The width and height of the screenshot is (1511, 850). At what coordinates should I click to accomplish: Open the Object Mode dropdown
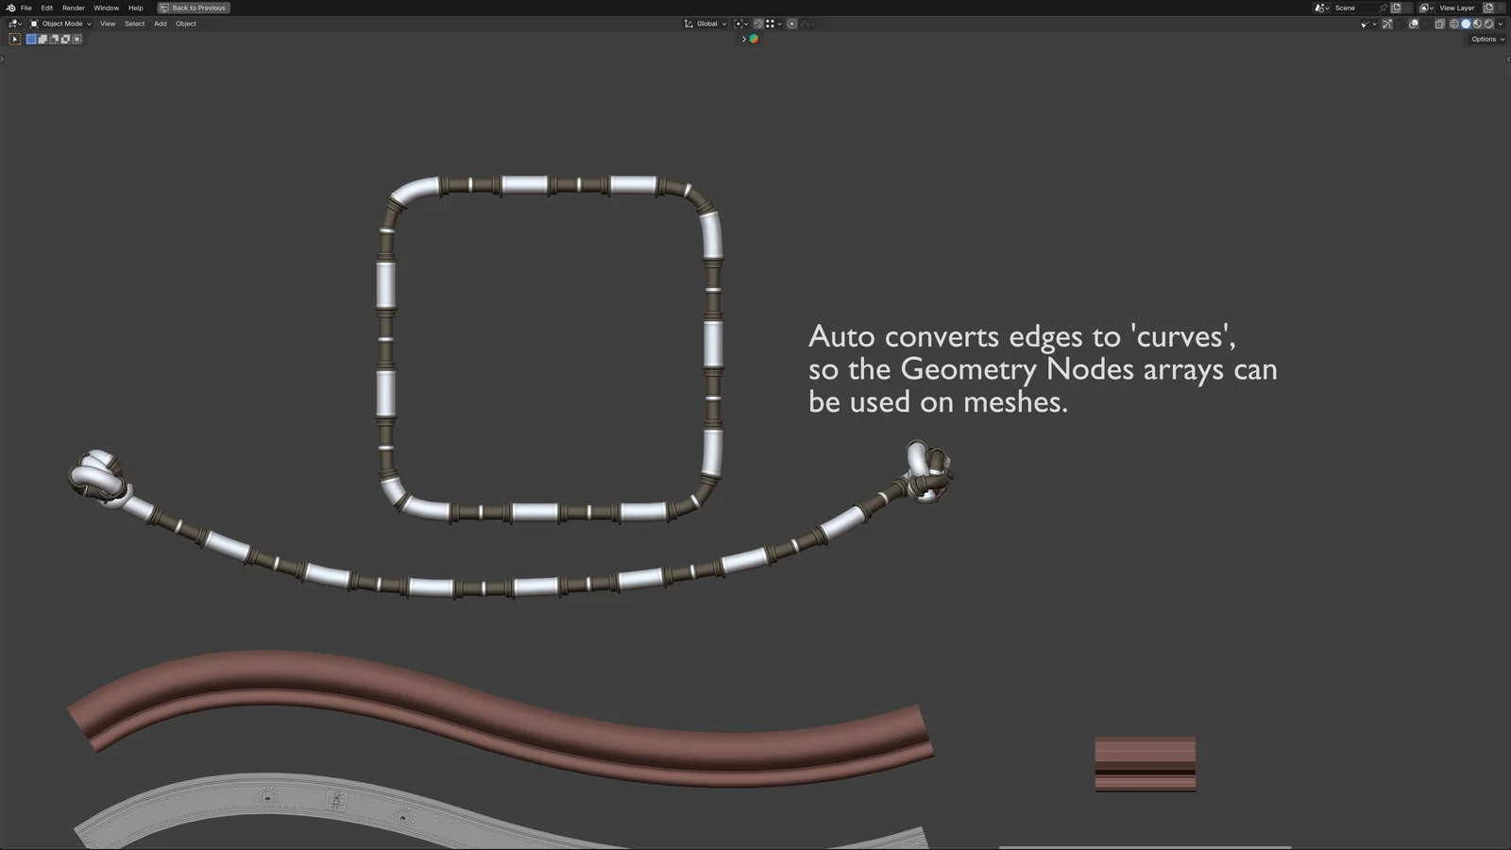(x=61, y=24)
